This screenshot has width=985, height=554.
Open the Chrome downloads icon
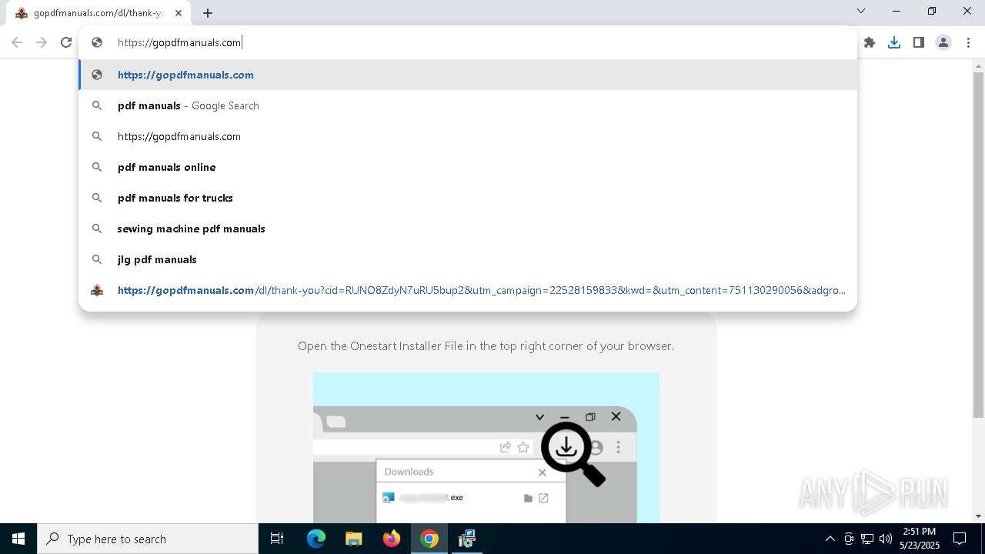[x=894, y=42]
